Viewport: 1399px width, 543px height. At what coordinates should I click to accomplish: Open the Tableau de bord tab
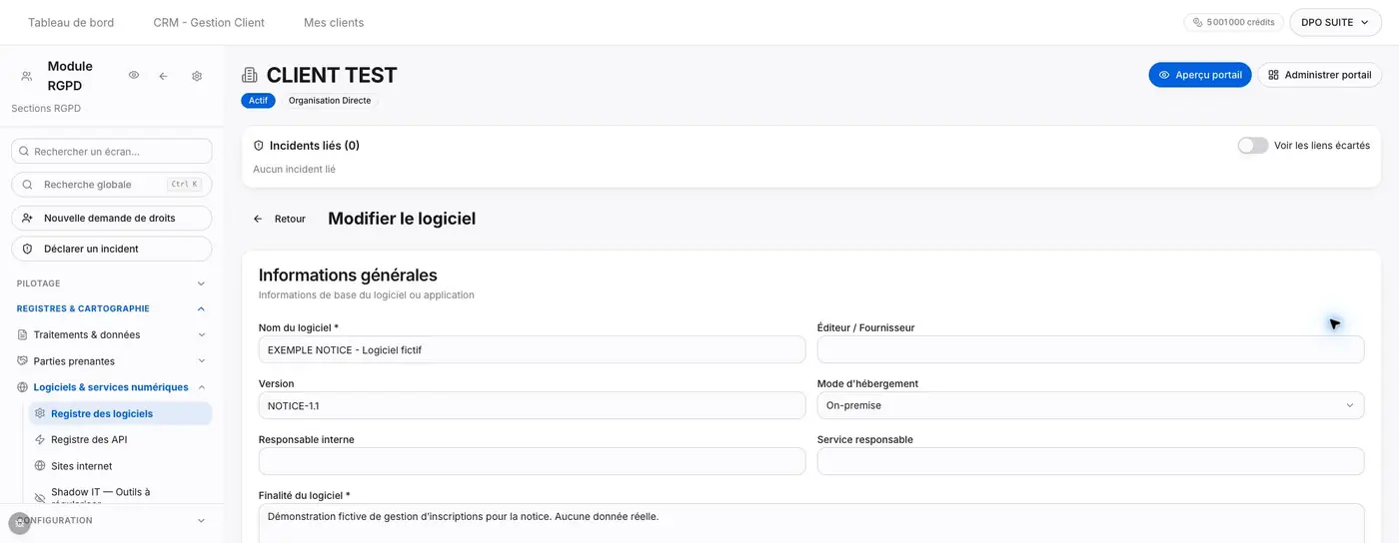tap(71, 22)
